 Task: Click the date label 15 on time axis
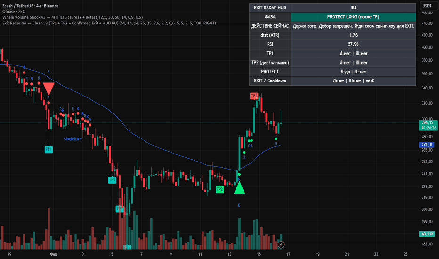coord(259,254)
